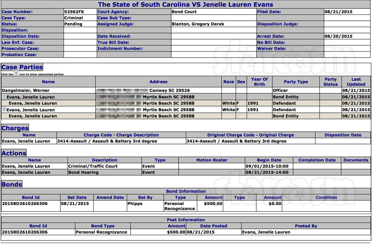372x244 pixels.
Task: Select case number value 52562FX
Action: [74, 12]
